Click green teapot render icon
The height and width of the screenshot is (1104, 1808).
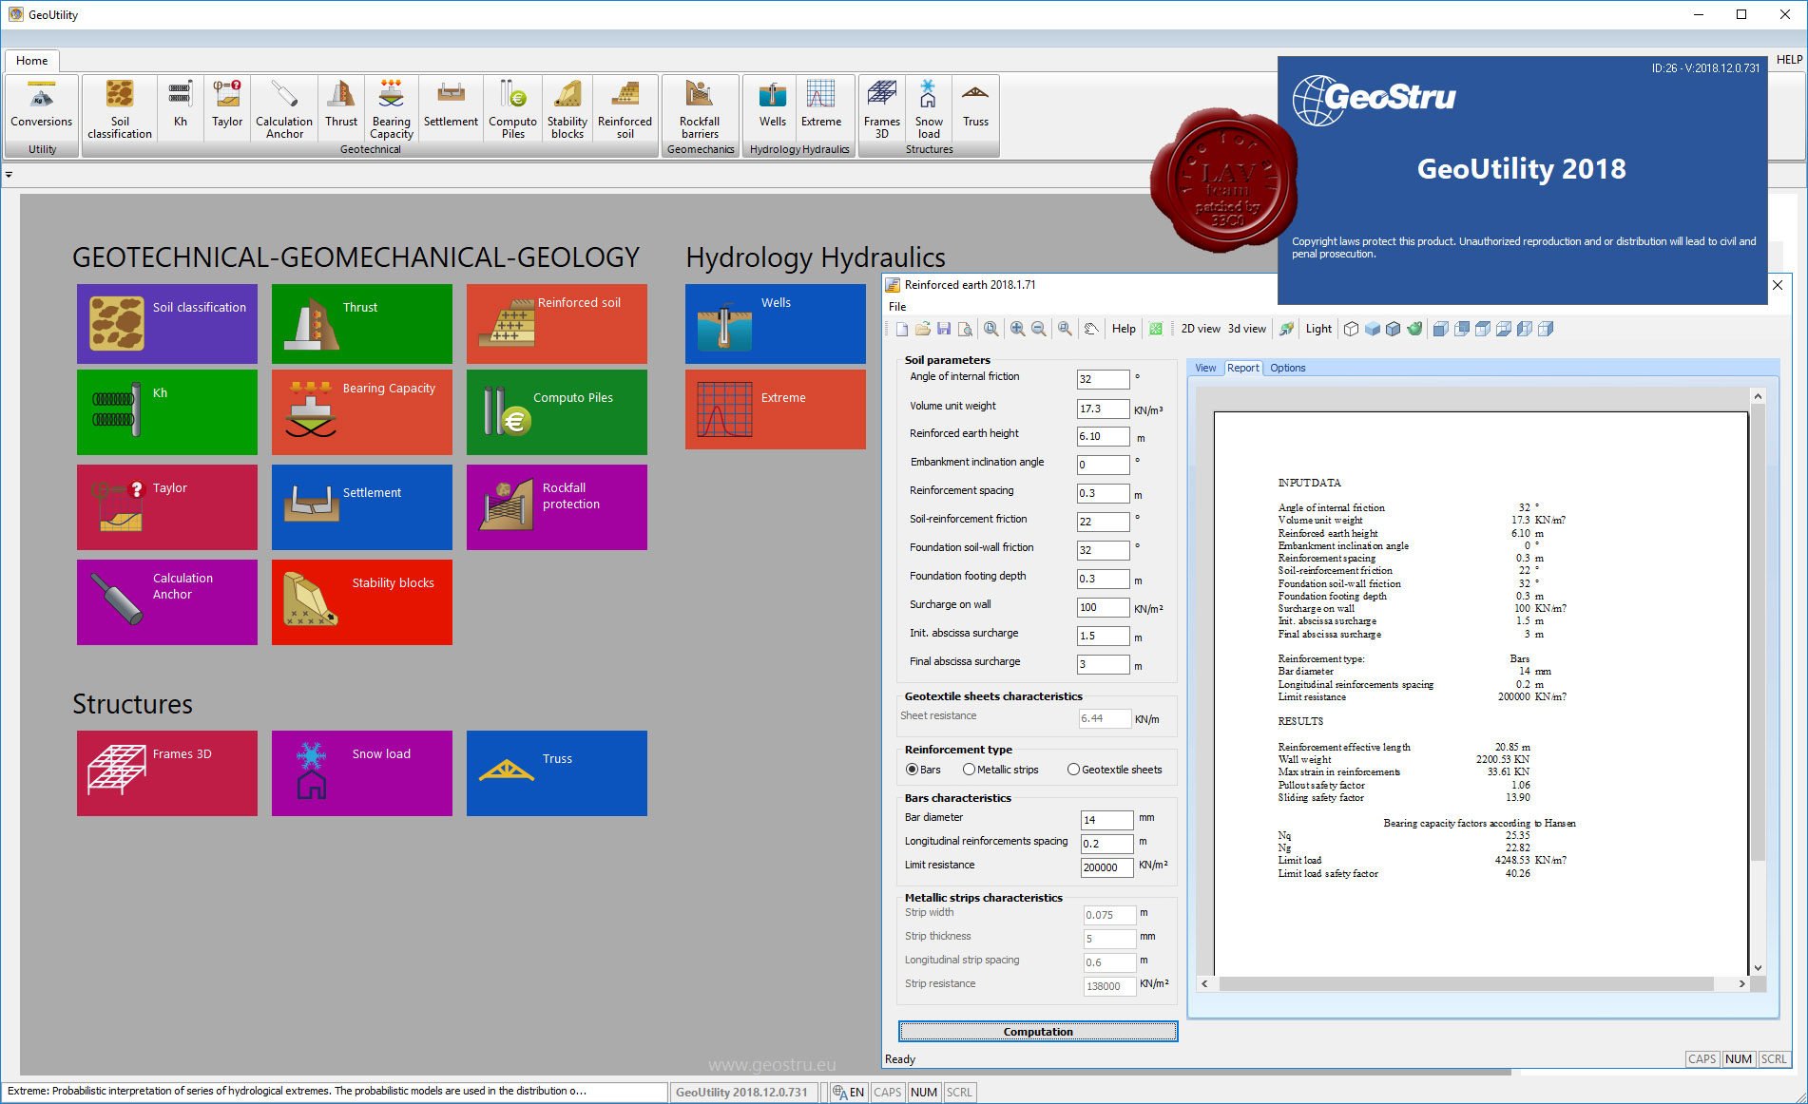(1414, 329)
